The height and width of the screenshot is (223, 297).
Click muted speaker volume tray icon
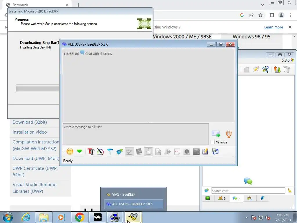pyautogui.click(x=268, y=218)
